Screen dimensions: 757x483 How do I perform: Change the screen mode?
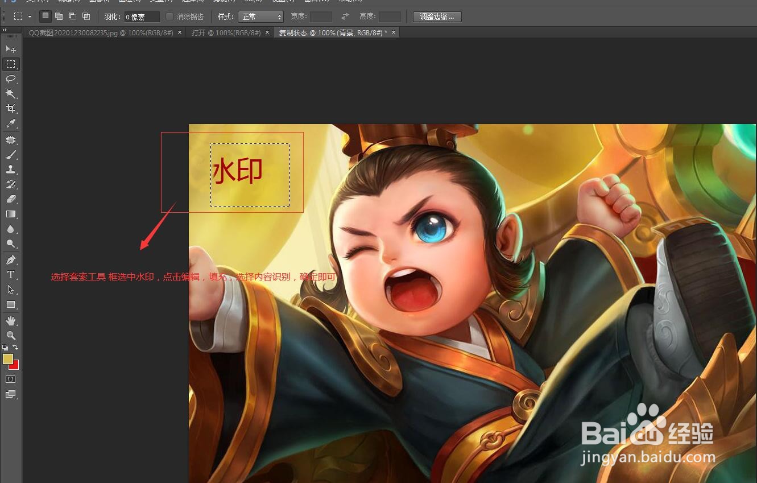pyautogui.click(x=11, y=394)
